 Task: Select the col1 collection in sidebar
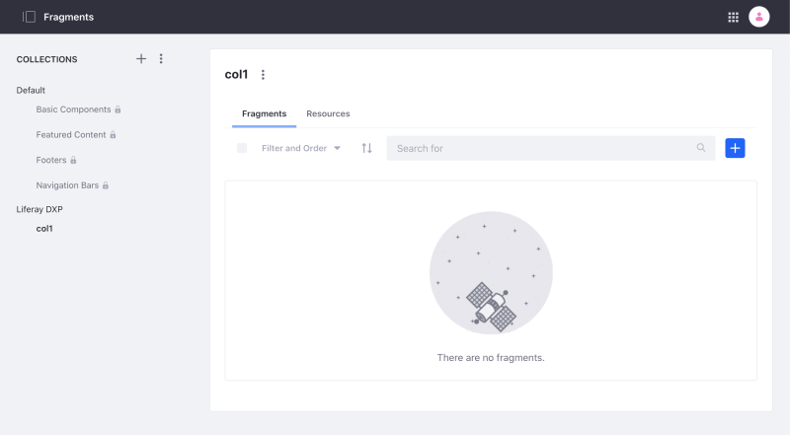[44, 229]
